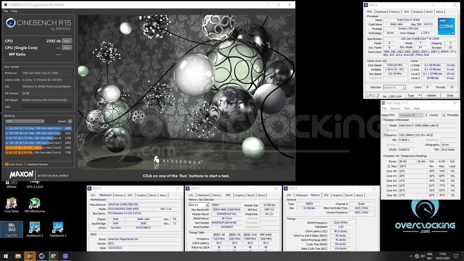Select ranking entry 1 with score 4399
The image size is (464, 261).
tap(38, 128)
